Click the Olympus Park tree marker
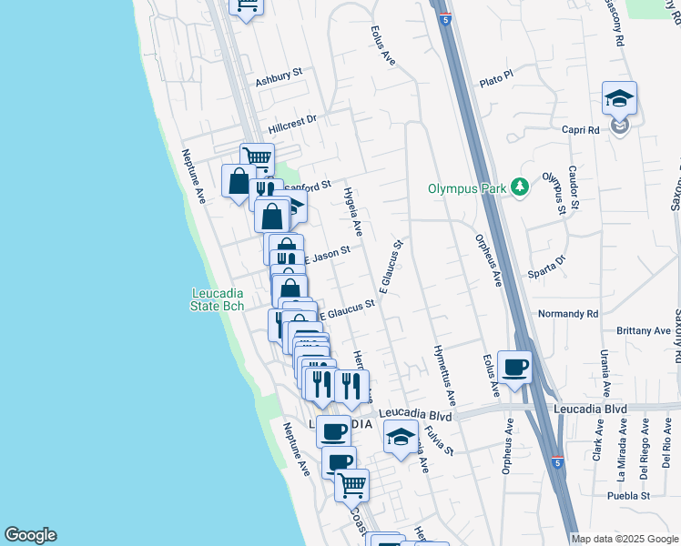 click(x=520, y=187)
